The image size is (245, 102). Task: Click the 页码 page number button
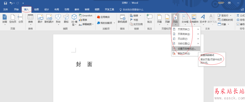coord(175,20)
